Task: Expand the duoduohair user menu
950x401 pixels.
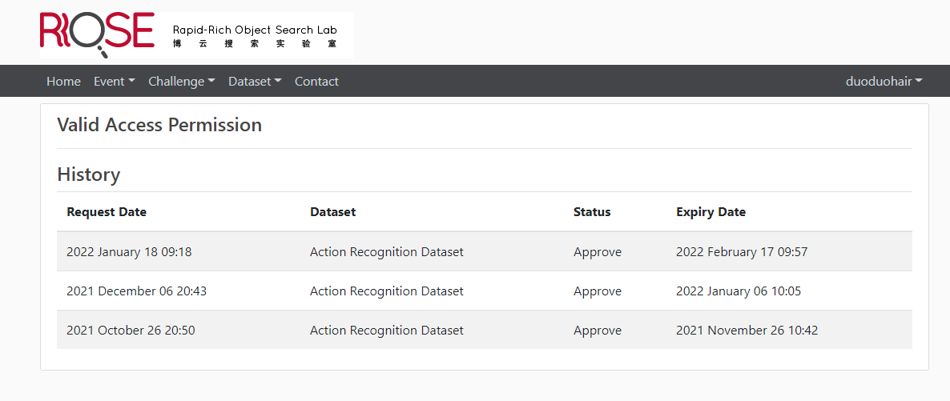Action: click(x=884, y=82)
